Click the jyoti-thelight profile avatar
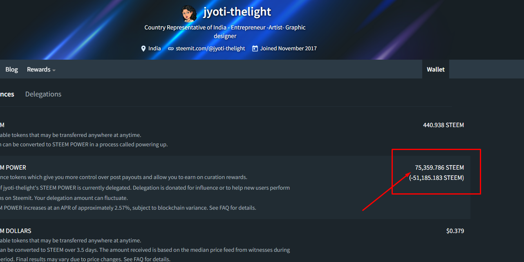Image resolution: width=524 pixels, height=262 pixels. coord(189,14)
